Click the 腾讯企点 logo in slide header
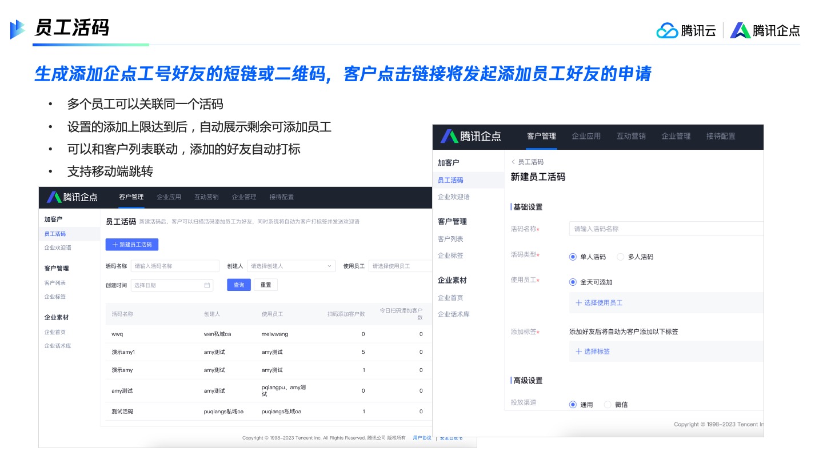Image resolution: width=823 pixels, height=463 pixels. pyautogui.click(x=765, y=30)
